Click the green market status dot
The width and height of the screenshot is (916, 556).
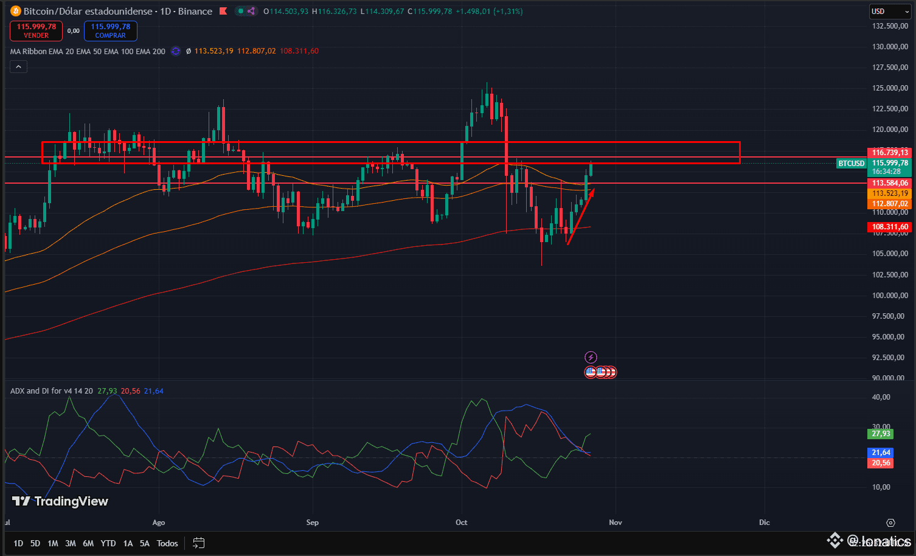[241, 11]
